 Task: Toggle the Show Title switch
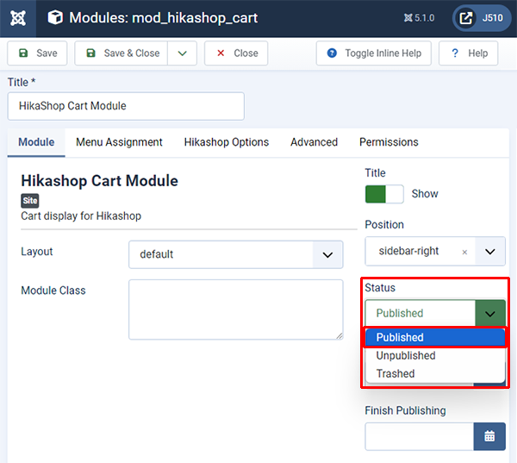(384, 194)
